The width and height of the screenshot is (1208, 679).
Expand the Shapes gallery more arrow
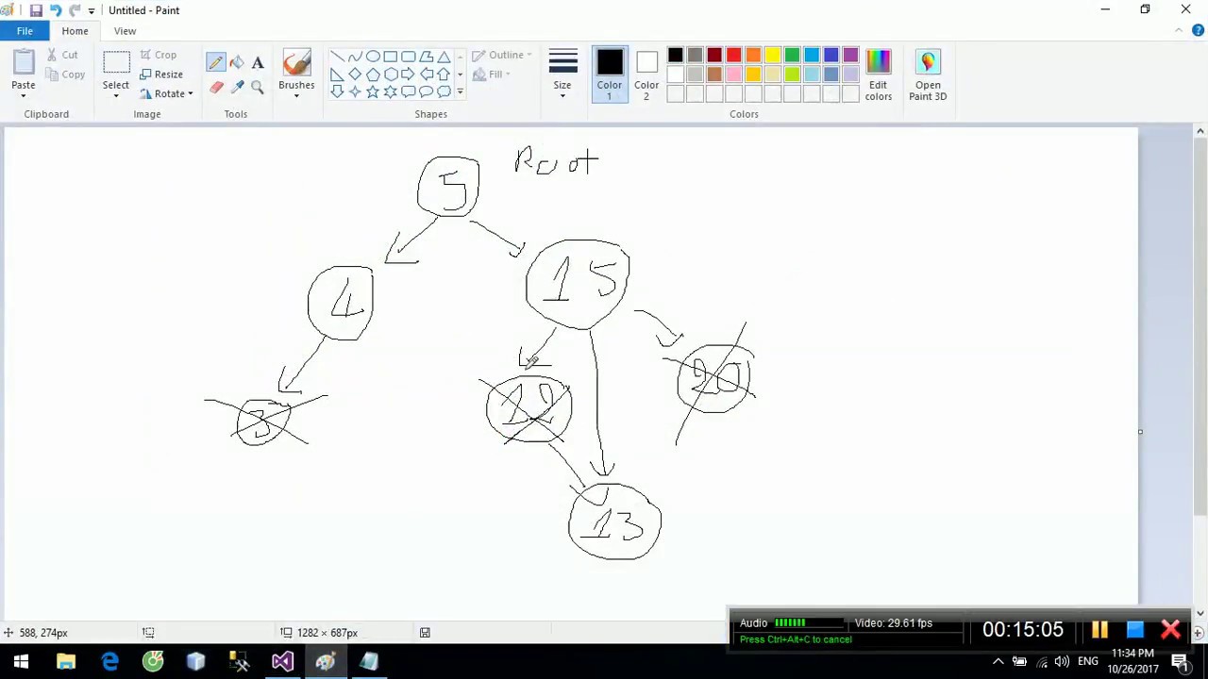pos(460,91)
